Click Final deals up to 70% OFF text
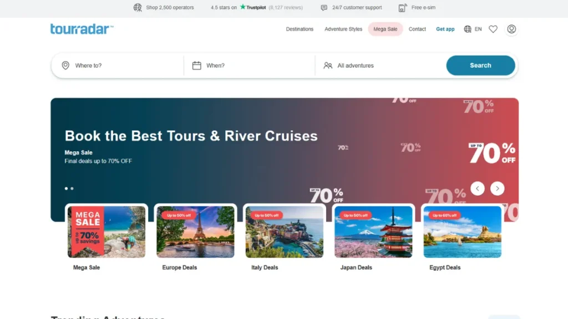Screen dimensions: 568x319 tap(98, 161)
